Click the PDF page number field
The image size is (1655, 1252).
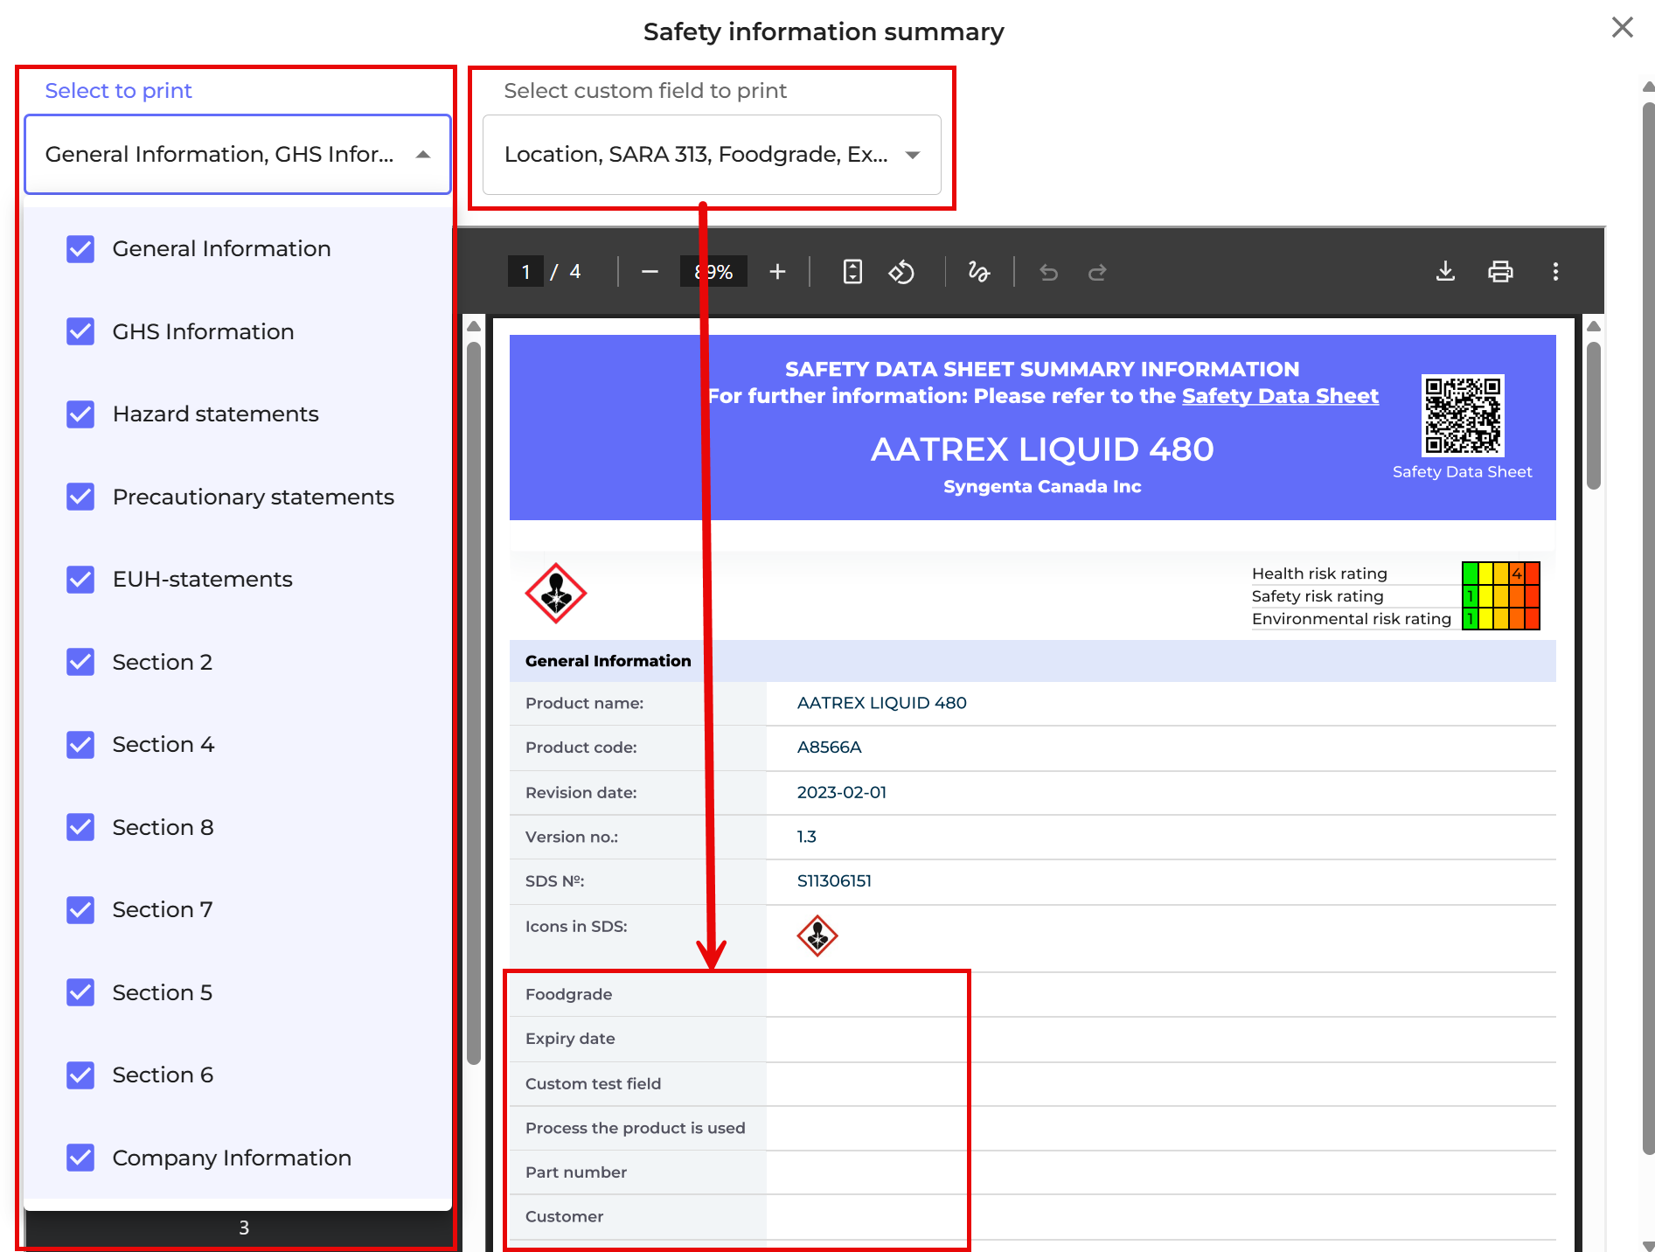pos(525,272)
